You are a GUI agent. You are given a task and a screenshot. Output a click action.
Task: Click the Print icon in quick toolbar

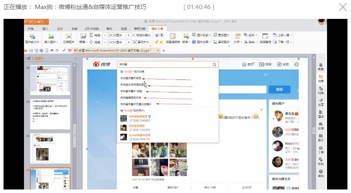click(x=41, y=51)
